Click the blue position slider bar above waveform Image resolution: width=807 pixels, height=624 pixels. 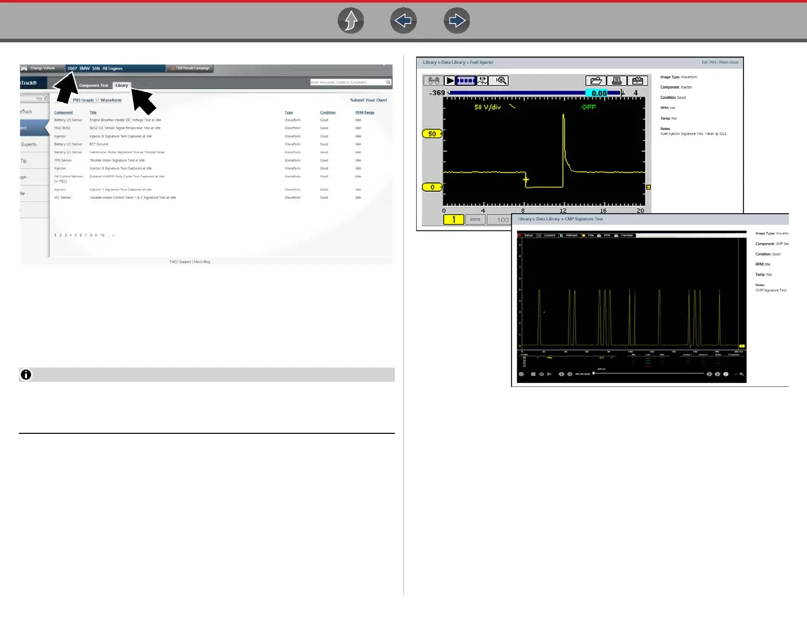tap(535, 93)
